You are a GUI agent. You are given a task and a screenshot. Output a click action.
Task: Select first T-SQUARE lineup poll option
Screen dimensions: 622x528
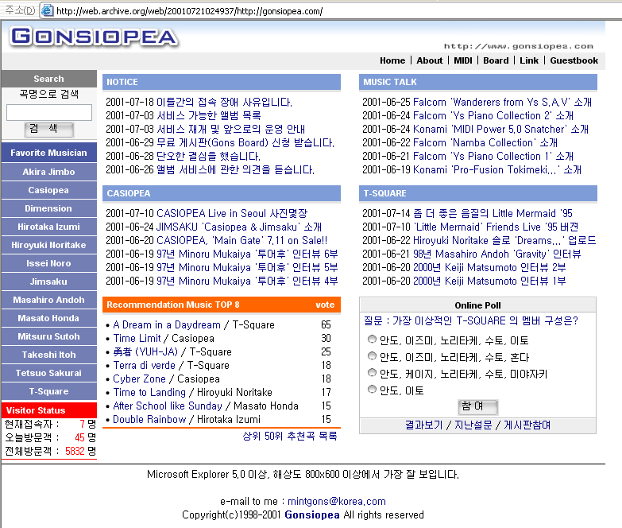[372, 339]
